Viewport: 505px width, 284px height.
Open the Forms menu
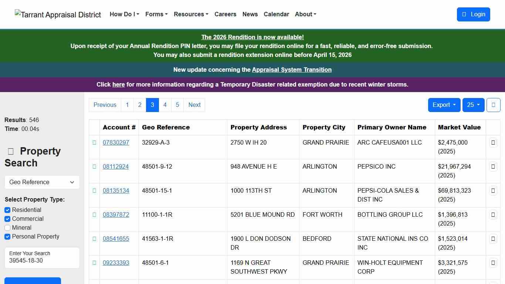[156, 14]
